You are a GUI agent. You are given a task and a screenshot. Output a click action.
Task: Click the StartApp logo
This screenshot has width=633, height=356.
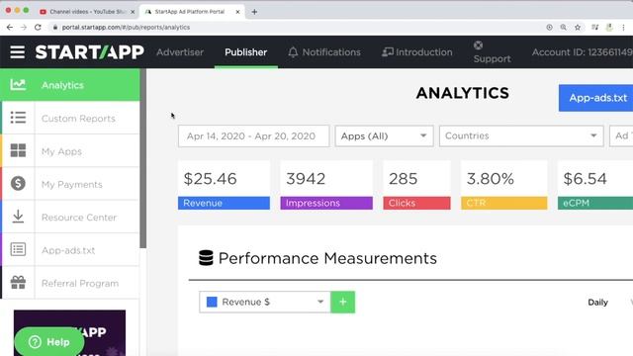[x=90, y=52]
